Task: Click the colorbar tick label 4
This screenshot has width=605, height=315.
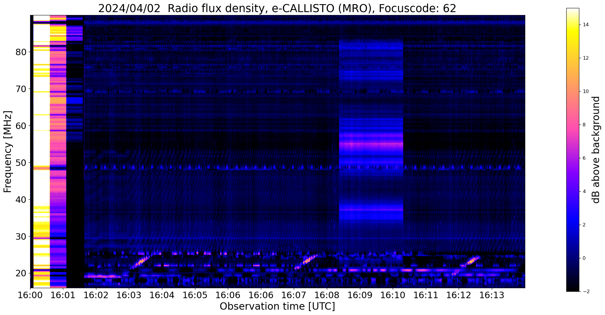Action: click(x=584, y=192)
